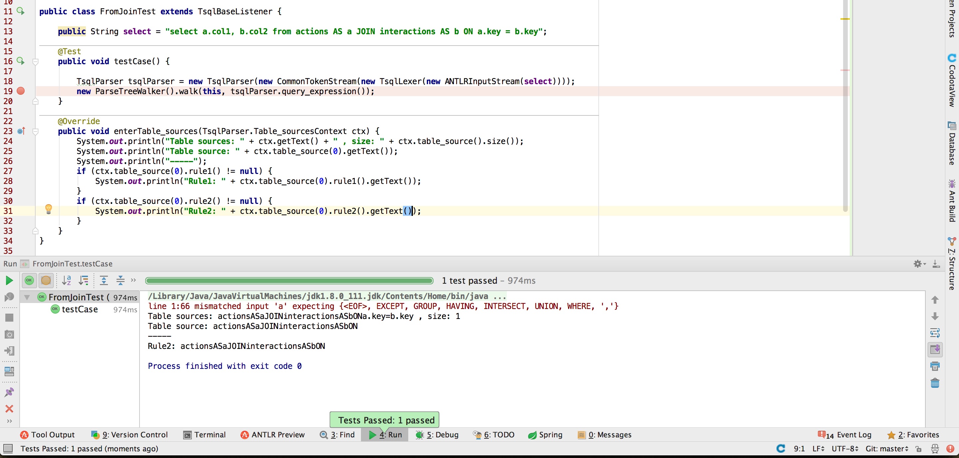Click the Tests Passed notification
The width and height of the screenshot is (959, 458).
[x=385, y=420]
